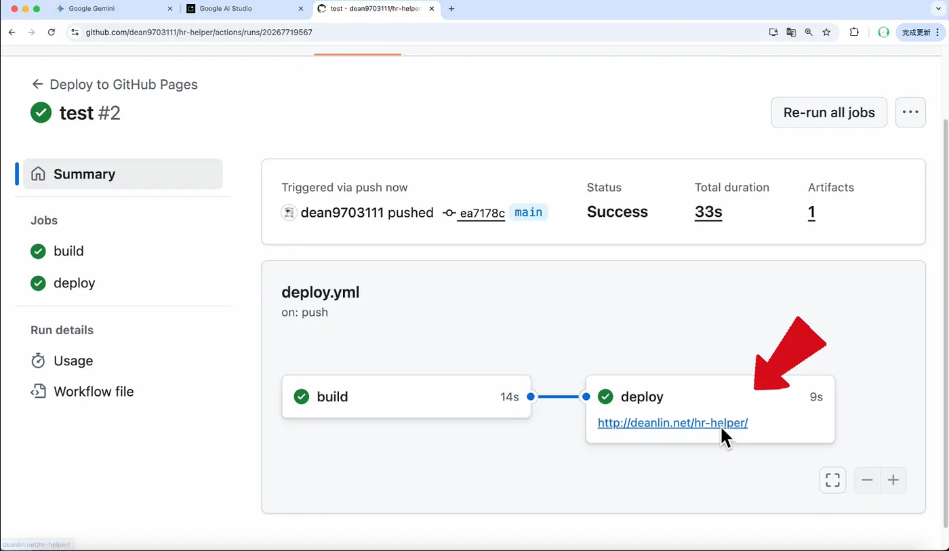The height and width of the screenshot is (551, 949).
Task: Click the 完成更新 update button
Action: pos(921,32)
